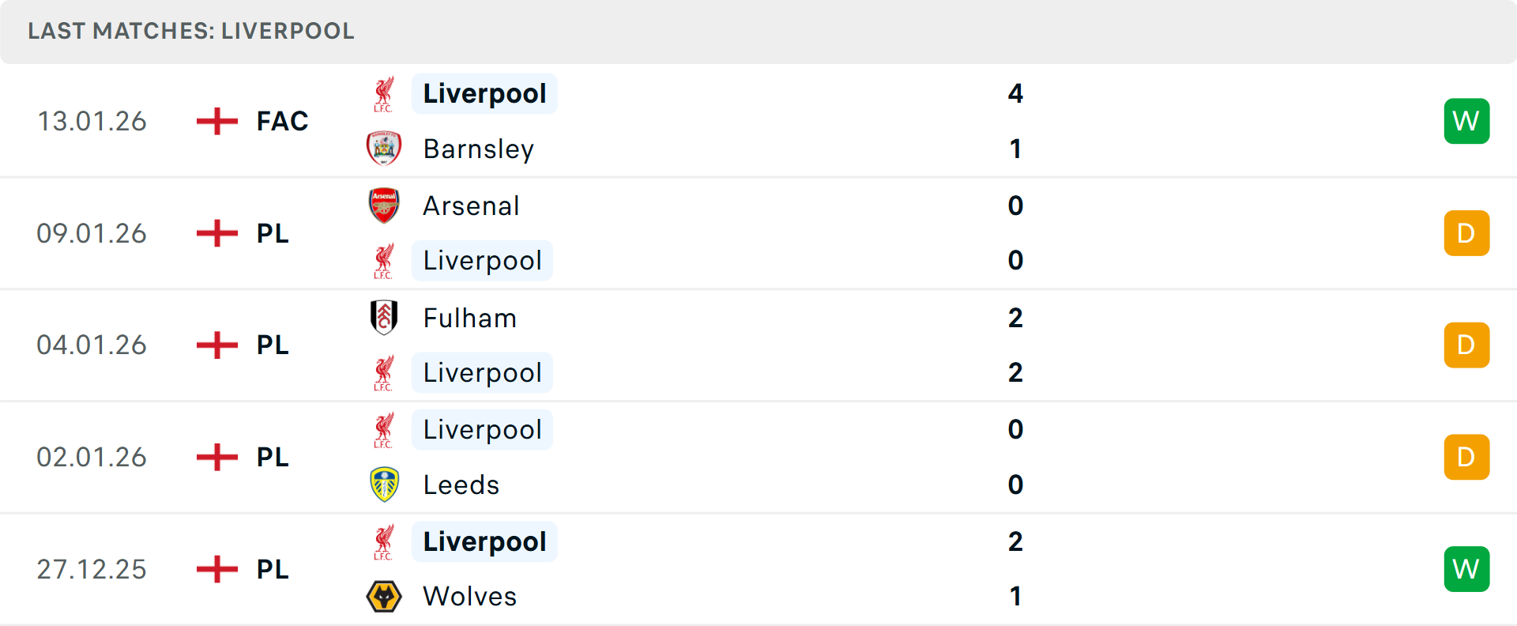Screen dimensions: 1517x626
Task: Click Liverpool crest in Barnsley match row
Action: [384, 94]
